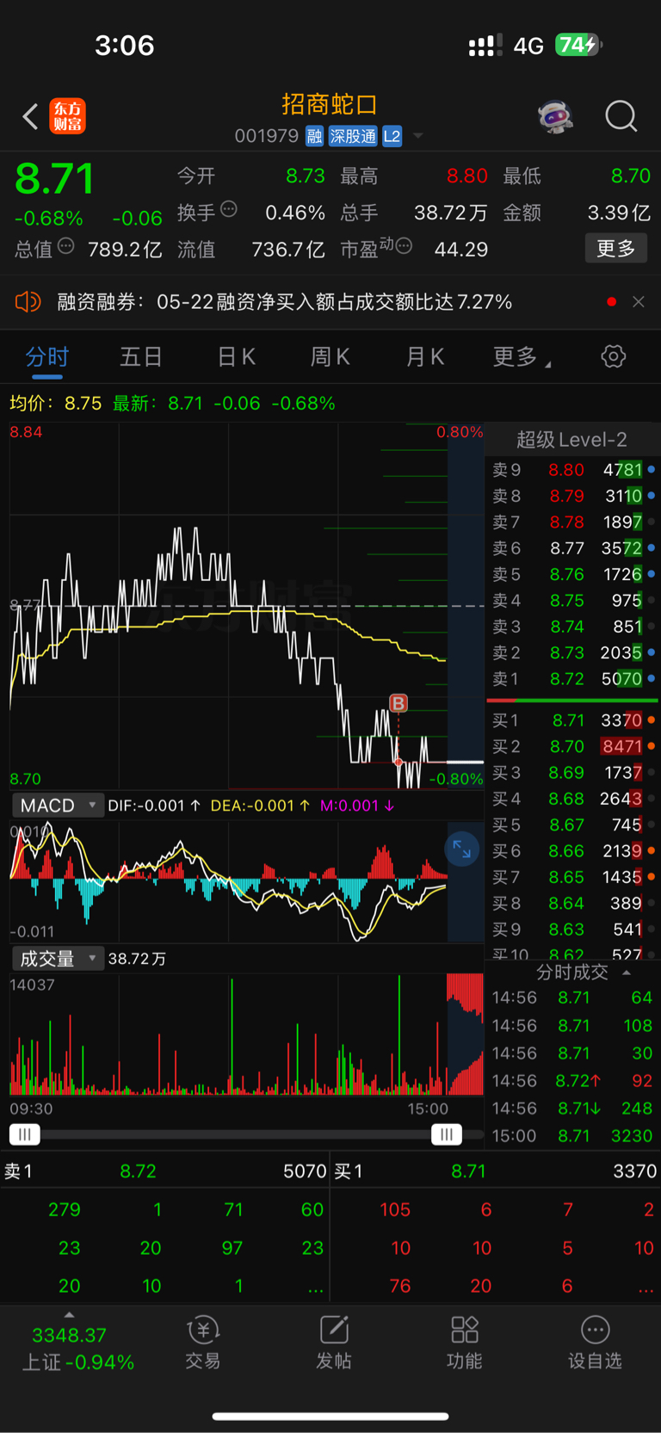
Task: Select 买1 row at 8.71
Action: pos(573,720)
